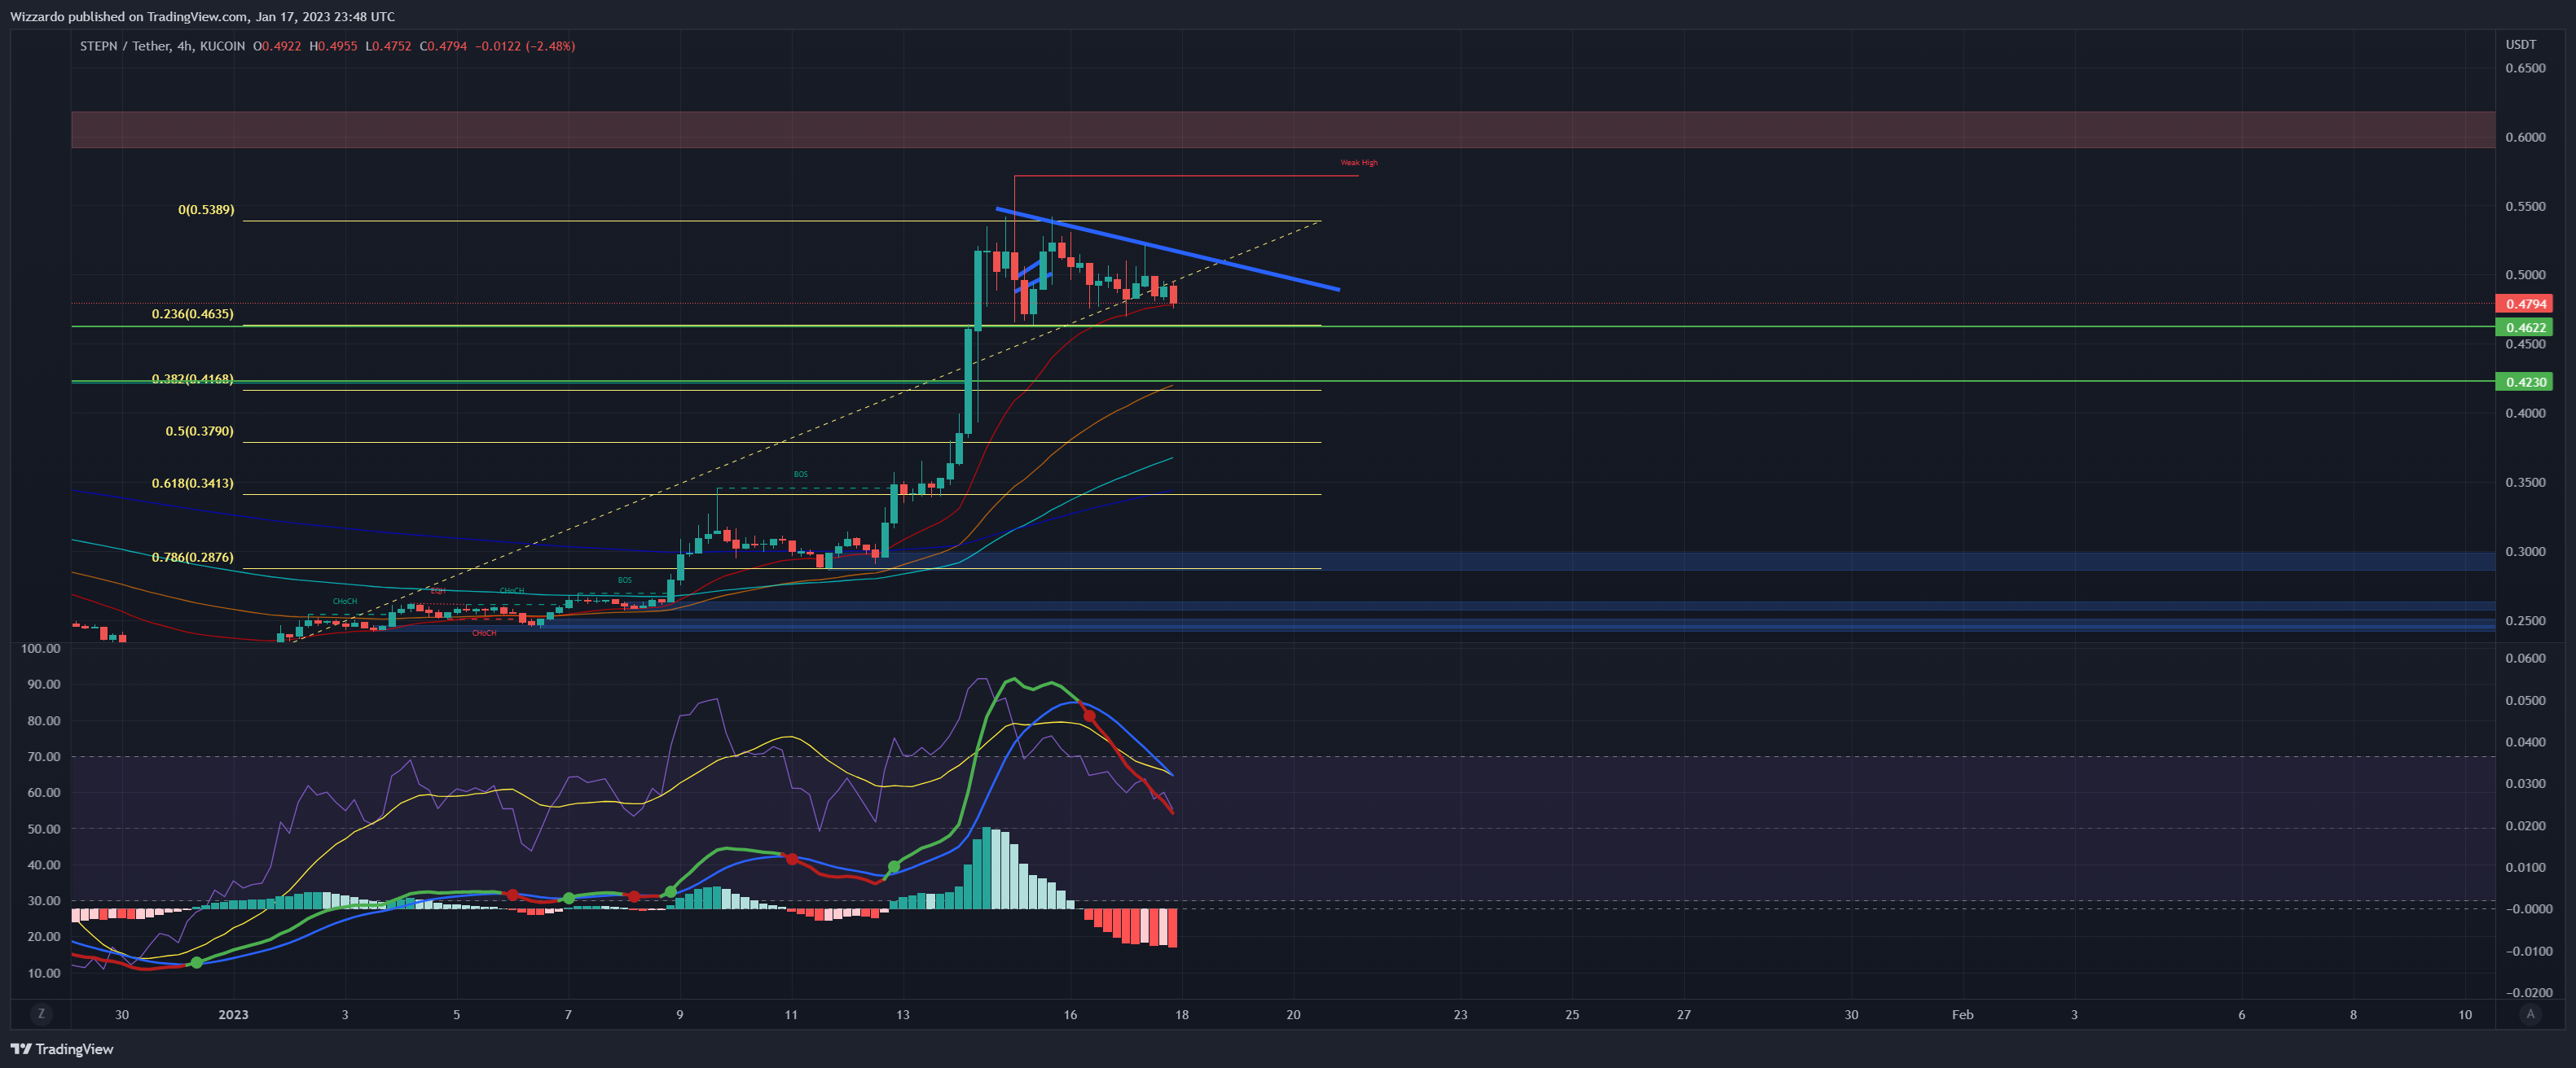Click the high value H0.4955 in header
Image resolution: width=2576 pixels, height=1068 pixels.
pyautogui.click(x=333, y=46)
